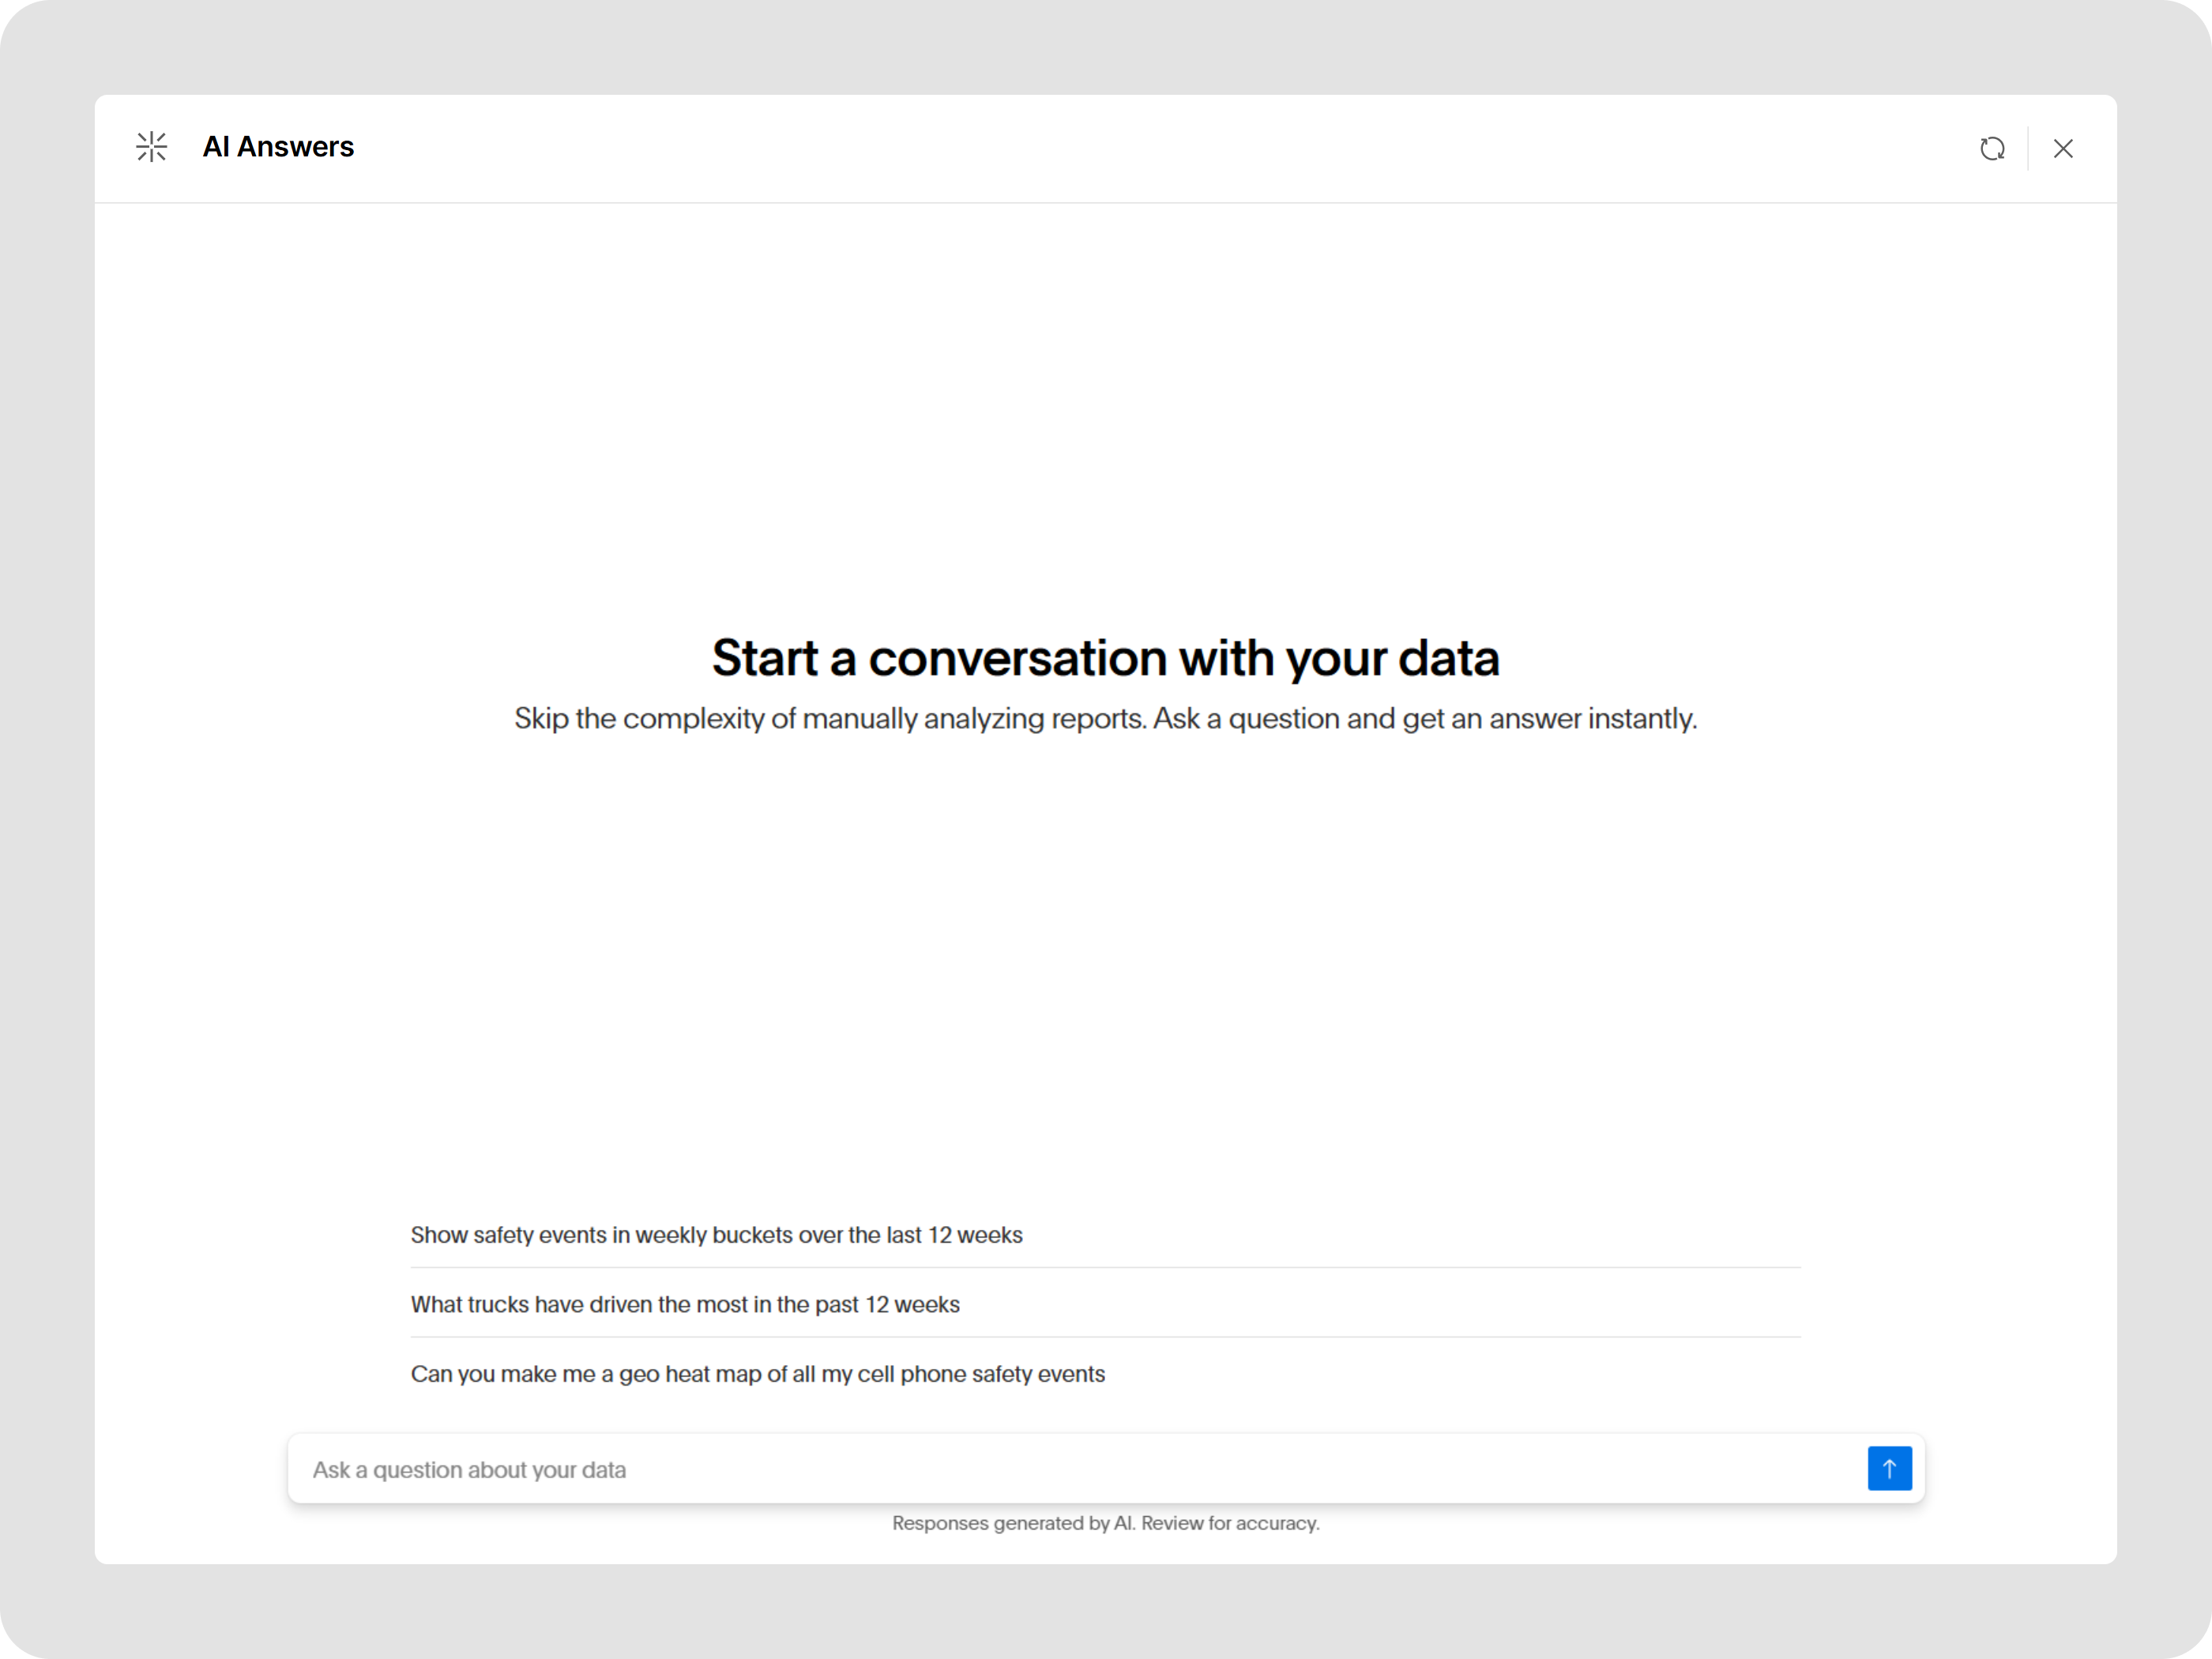Click the 'AI Answers' title text
Screen dimensions: 2212x1659
[x=278, y=147]
